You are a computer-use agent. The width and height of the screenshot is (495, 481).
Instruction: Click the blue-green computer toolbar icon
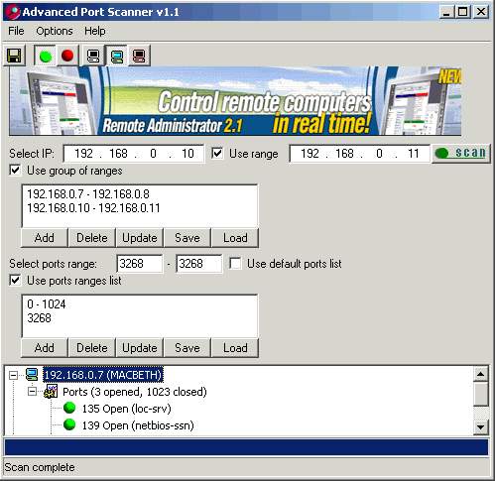[117, 56]
